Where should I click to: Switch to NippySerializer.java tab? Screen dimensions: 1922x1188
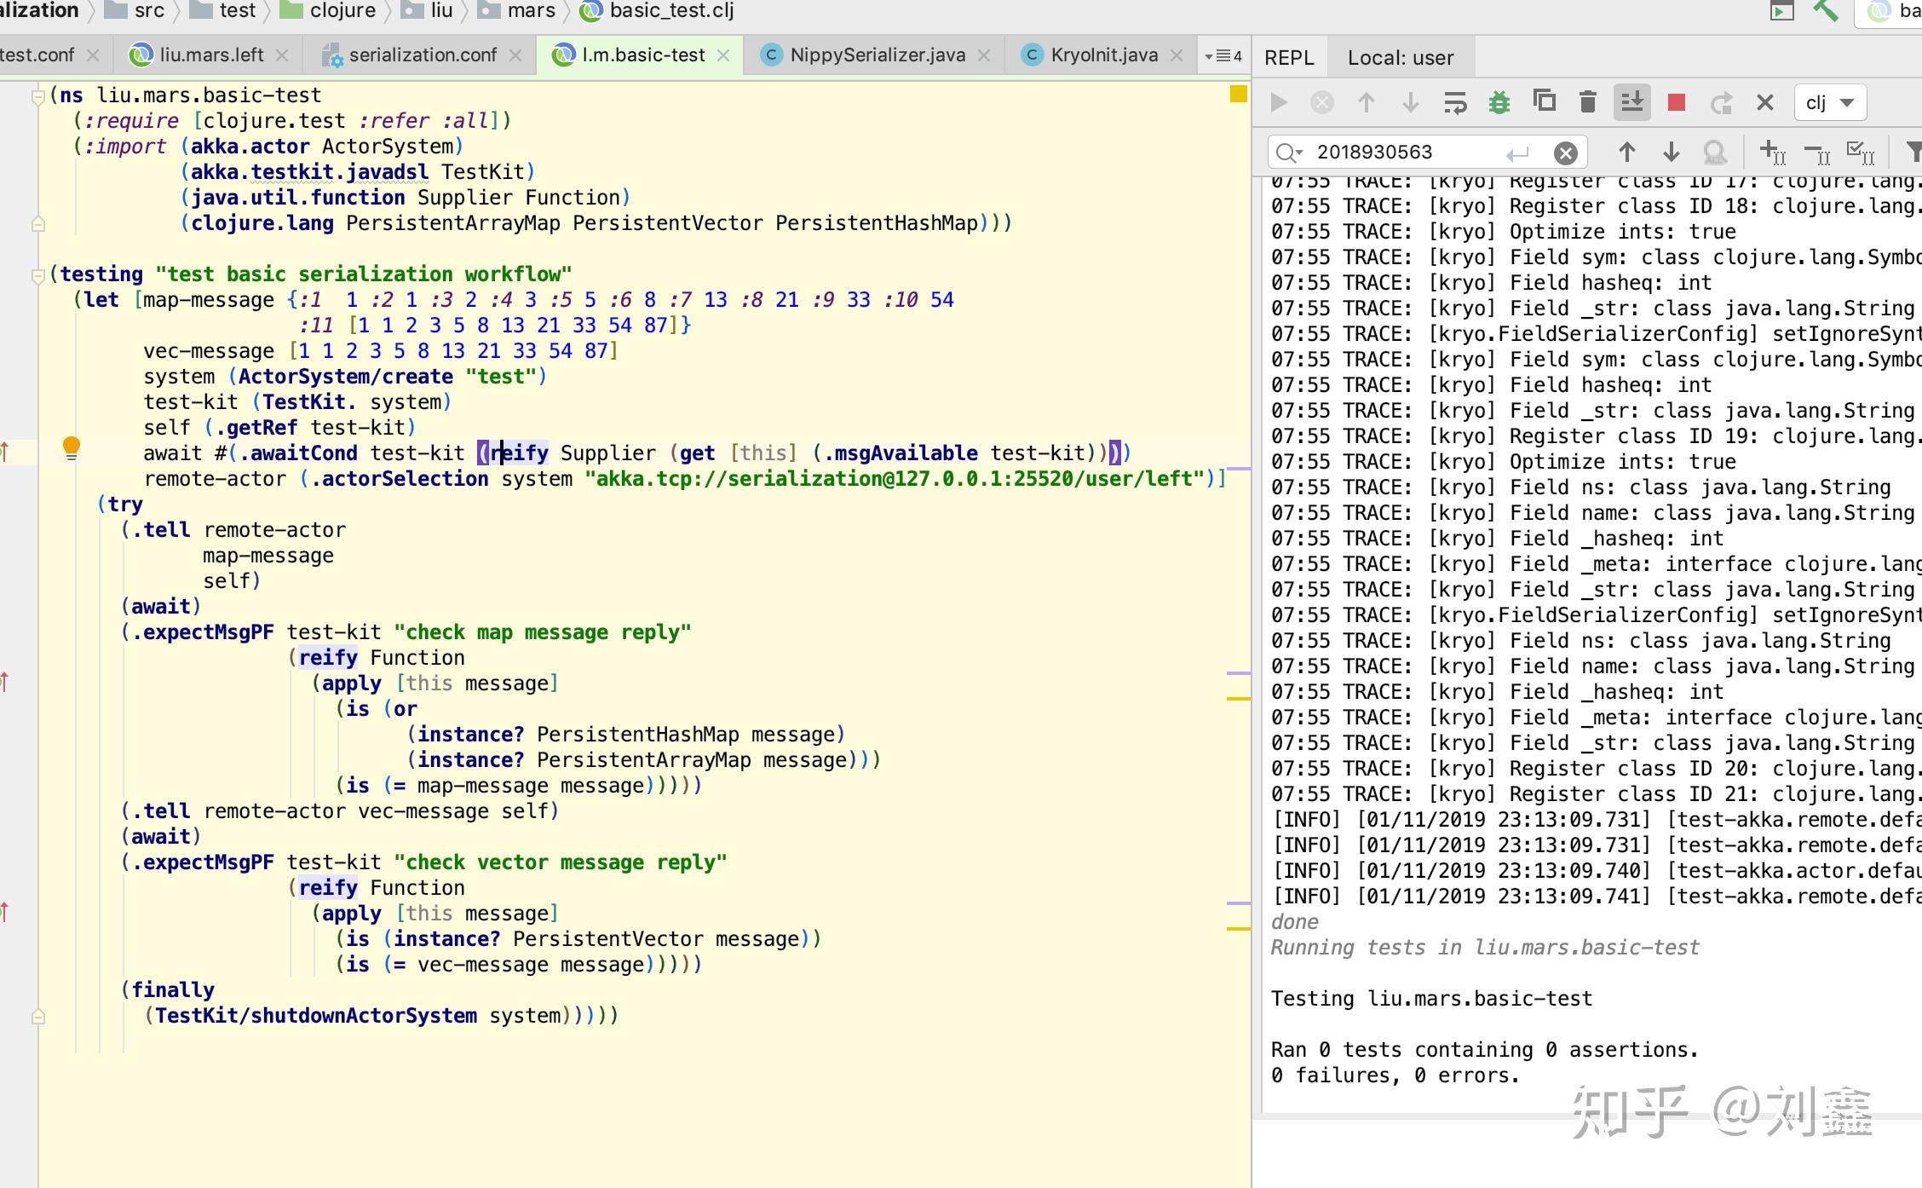pyautogui.click(x=876, y=55)
